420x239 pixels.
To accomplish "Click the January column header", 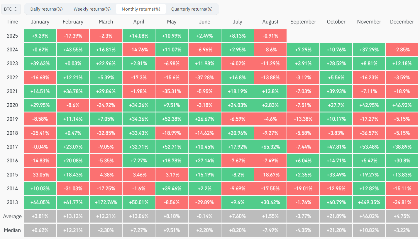I will [40, 22].
